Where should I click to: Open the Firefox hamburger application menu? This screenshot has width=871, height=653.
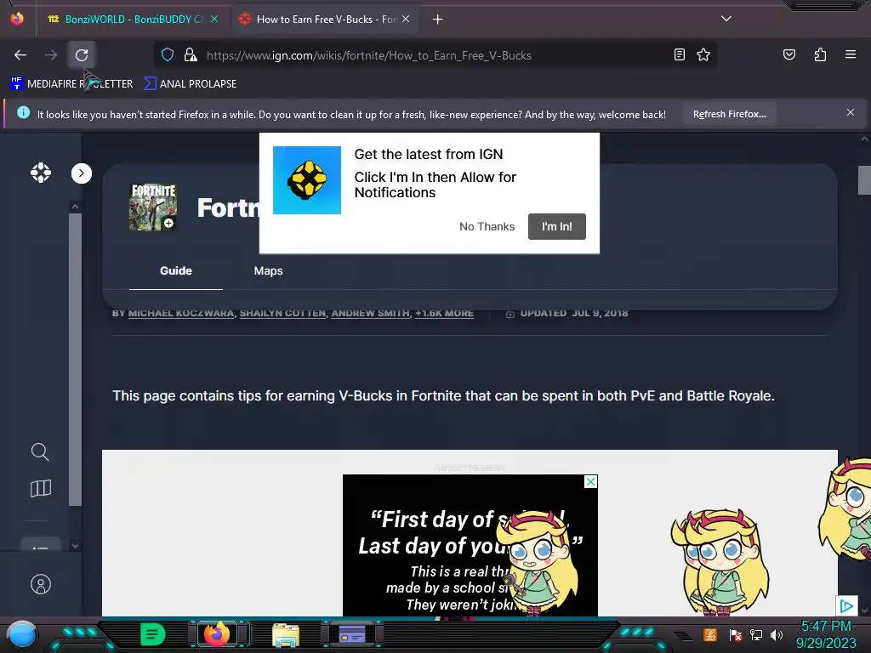point(850,54)
